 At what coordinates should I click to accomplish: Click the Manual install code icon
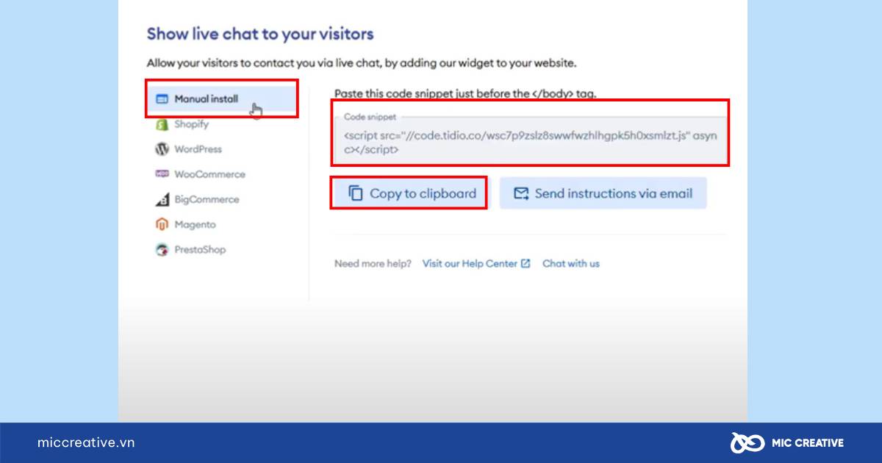coord(162,99)
